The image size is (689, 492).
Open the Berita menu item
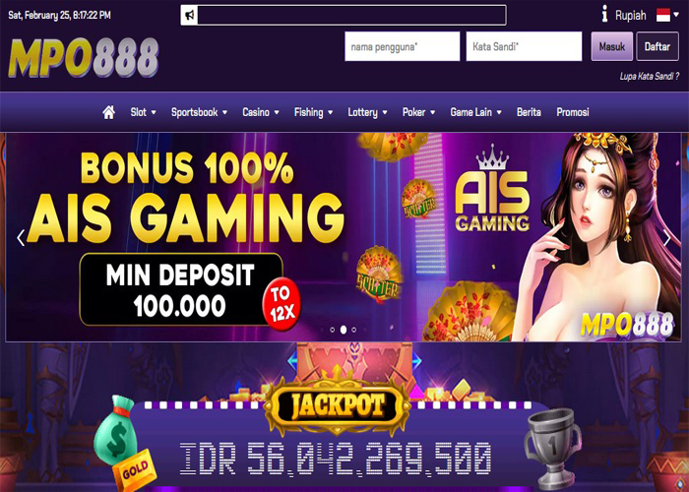point(529,112)
